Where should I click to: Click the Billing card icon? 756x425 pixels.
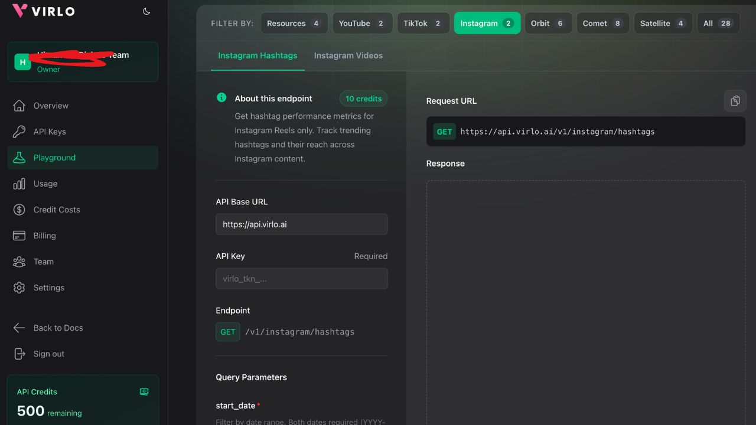tap(19, 236)
